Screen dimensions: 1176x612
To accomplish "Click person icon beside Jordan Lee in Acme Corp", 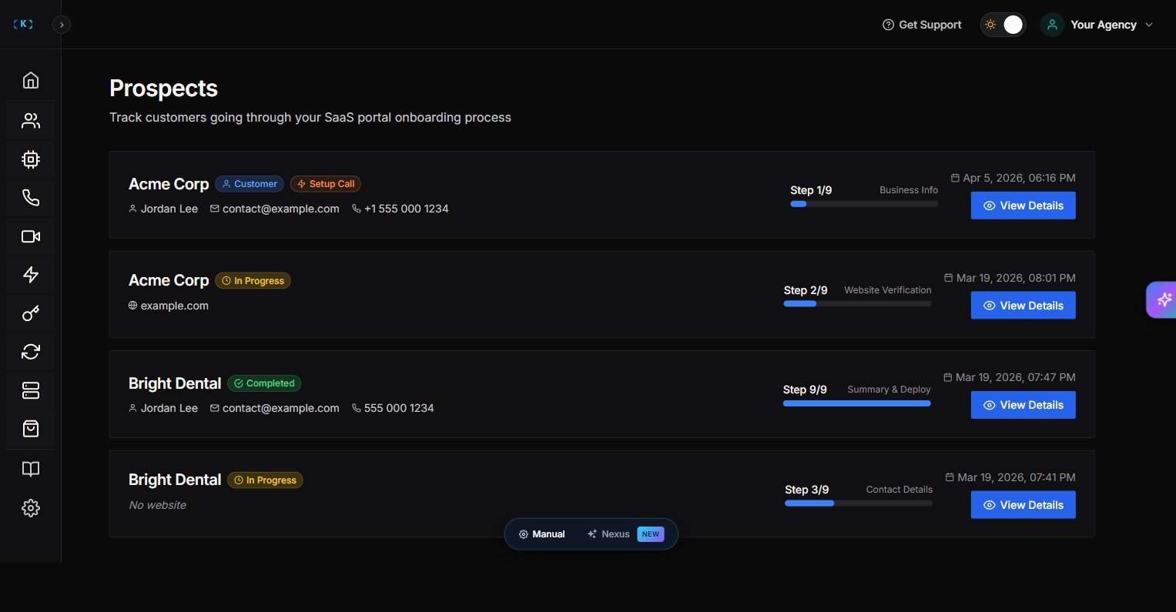I will tap(132, 209).
